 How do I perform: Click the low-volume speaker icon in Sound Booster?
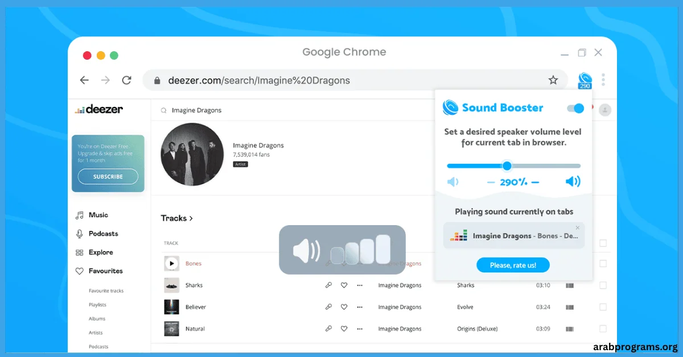coord(453,182)
